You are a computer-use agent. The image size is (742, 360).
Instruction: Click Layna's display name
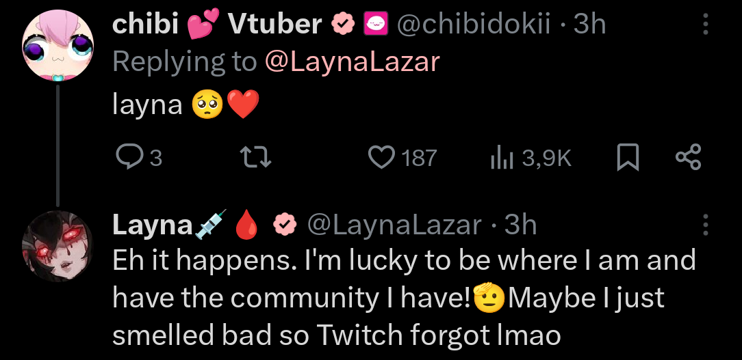[x=152, y=225]
